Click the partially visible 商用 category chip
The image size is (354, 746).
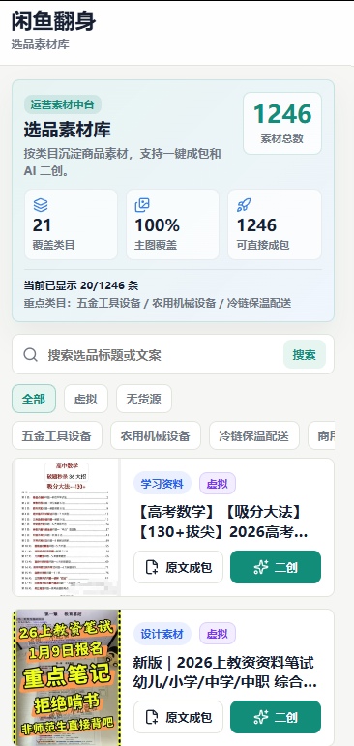click(322, 435)
